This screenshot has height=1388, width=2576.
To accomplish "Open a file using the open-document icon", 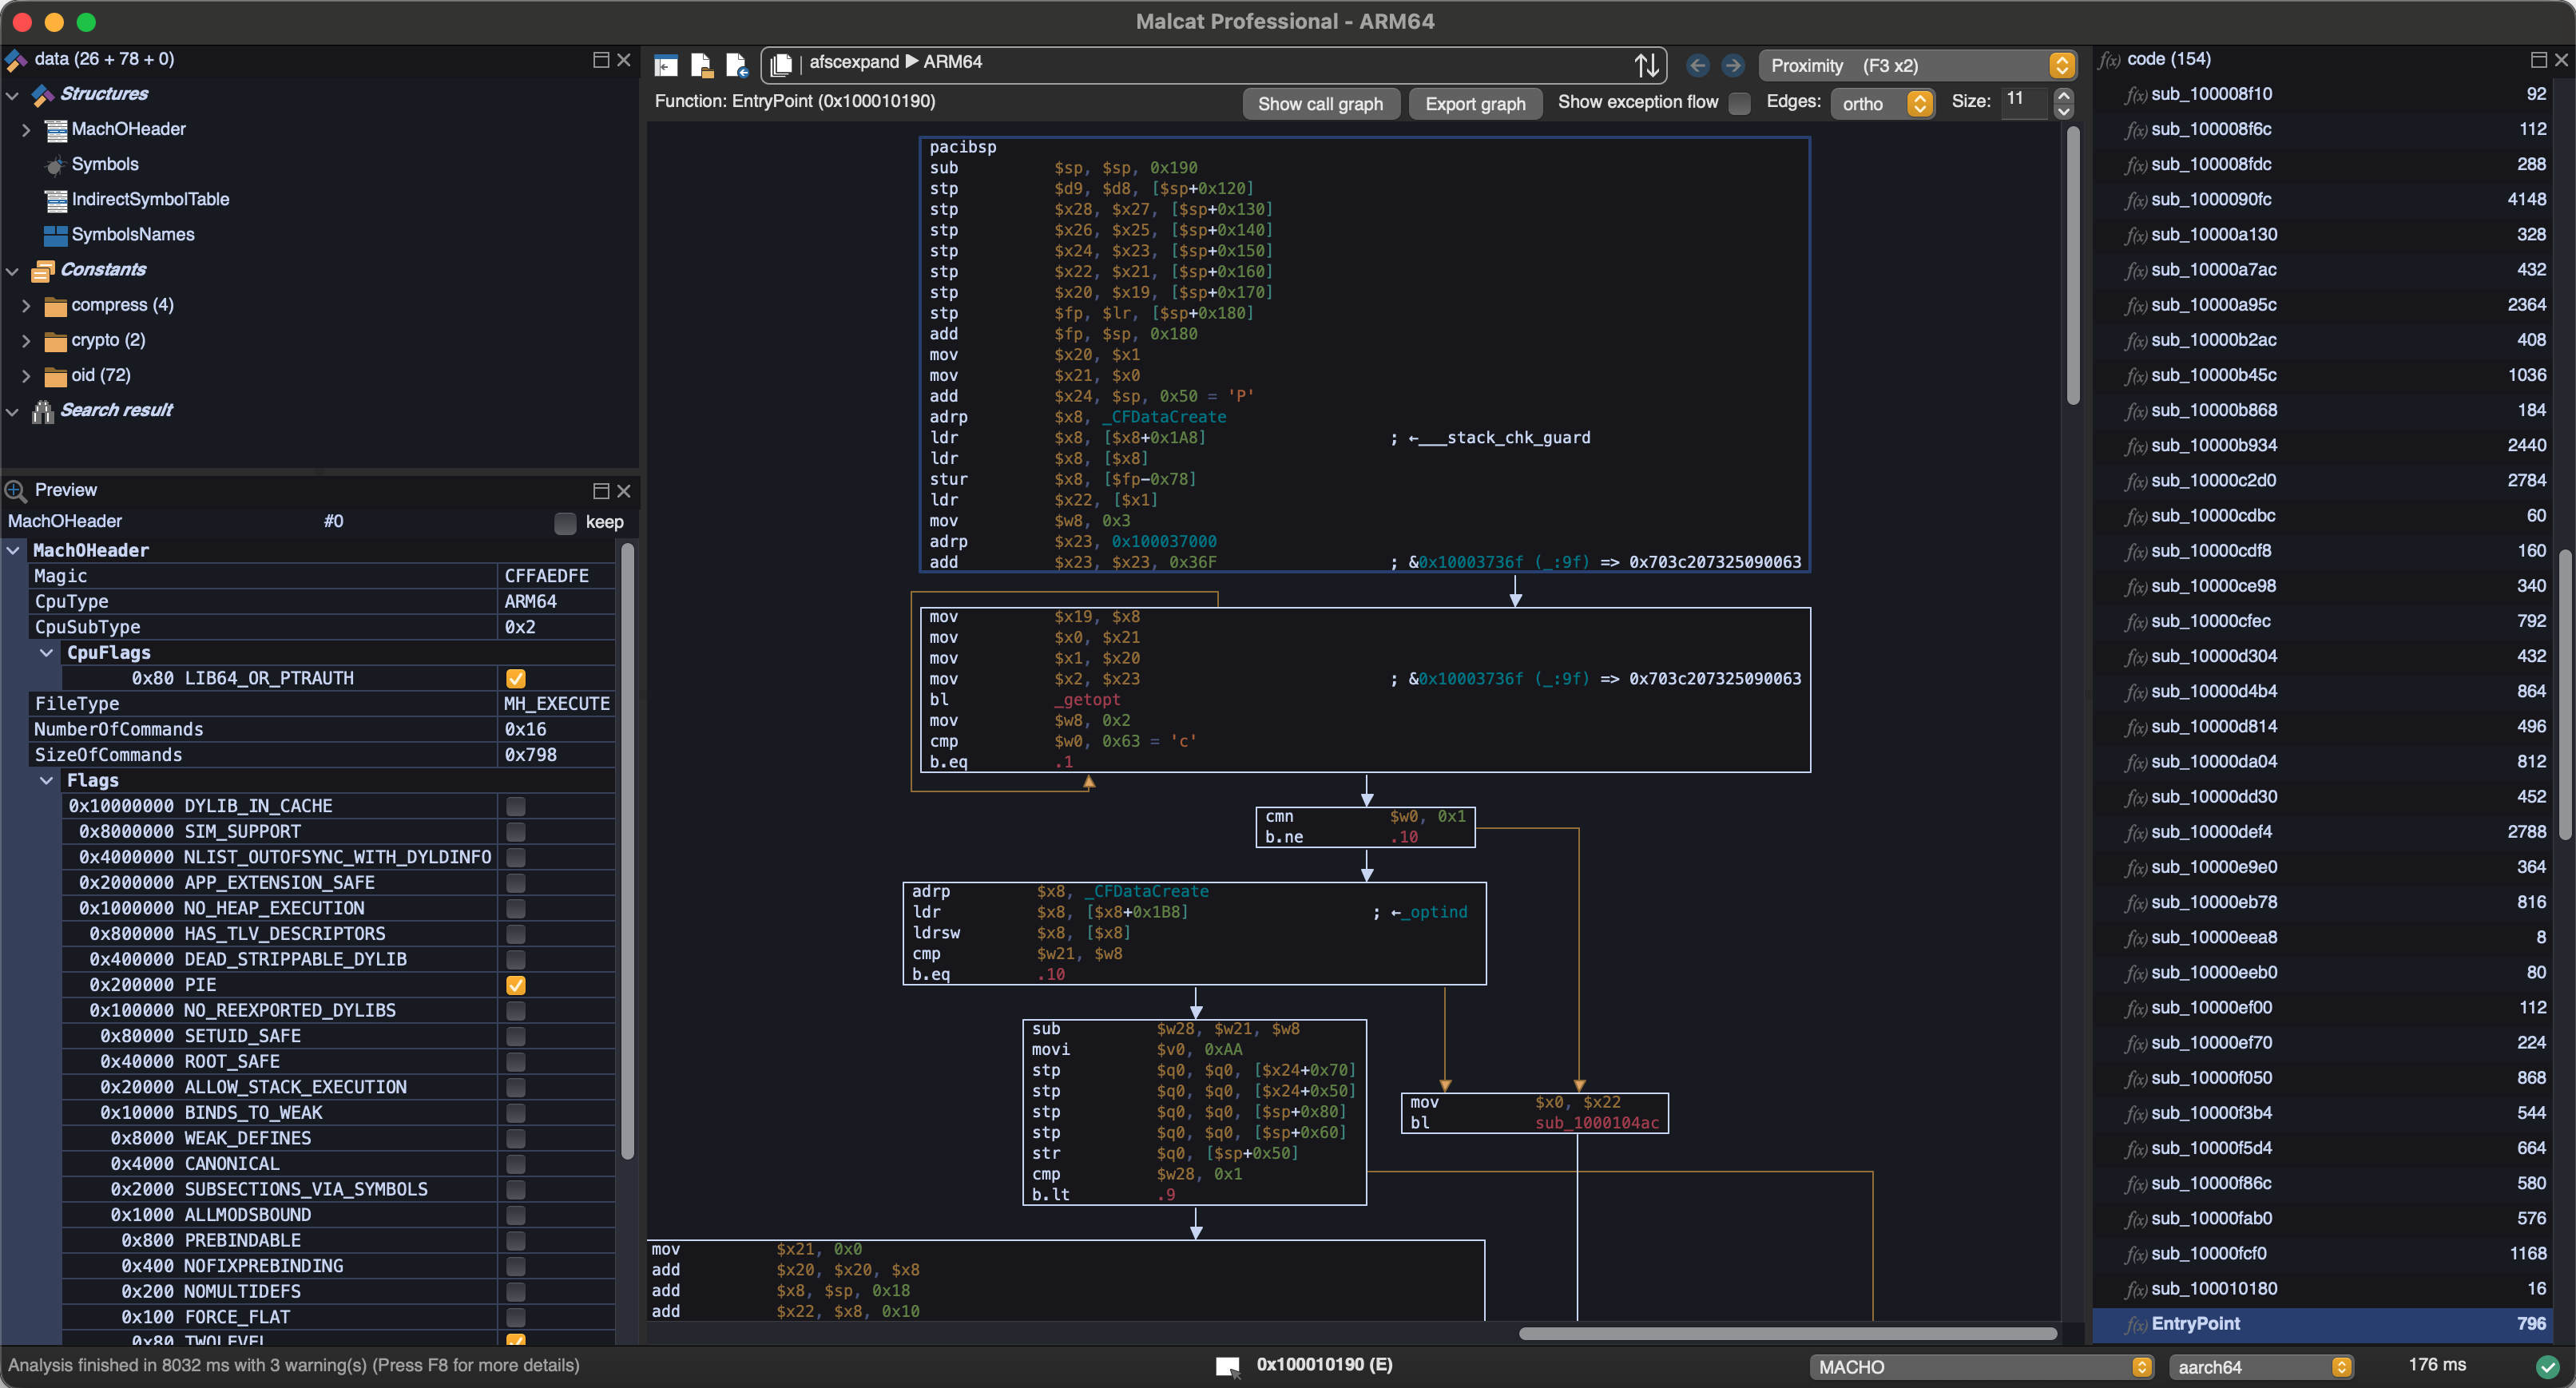I will [701, 63].
